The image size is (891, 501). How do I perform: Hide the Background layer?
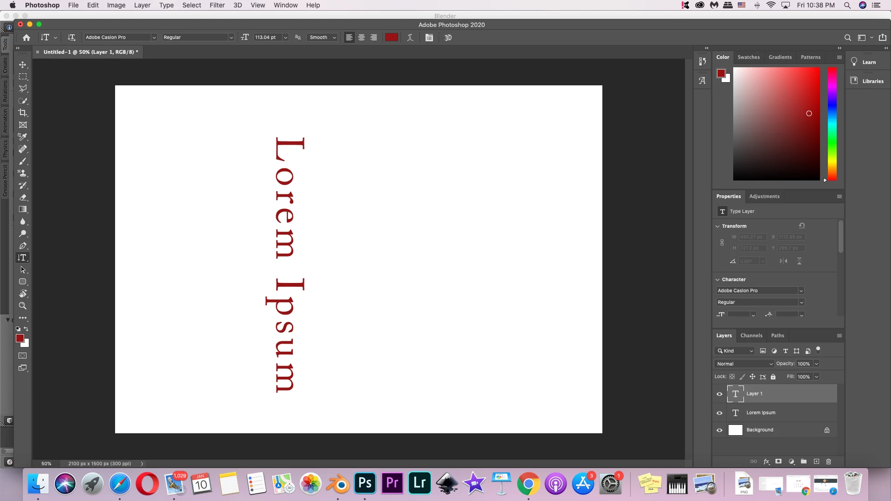coord(719,430)
